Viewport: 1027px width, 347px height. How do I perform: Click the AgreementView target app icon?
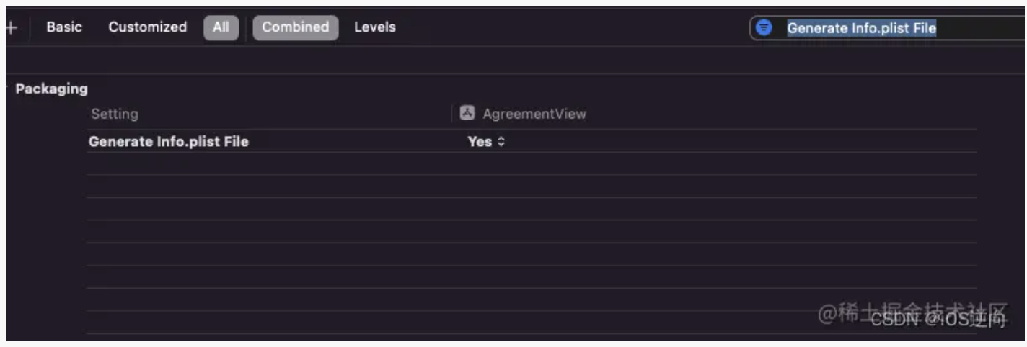point(467,113)
